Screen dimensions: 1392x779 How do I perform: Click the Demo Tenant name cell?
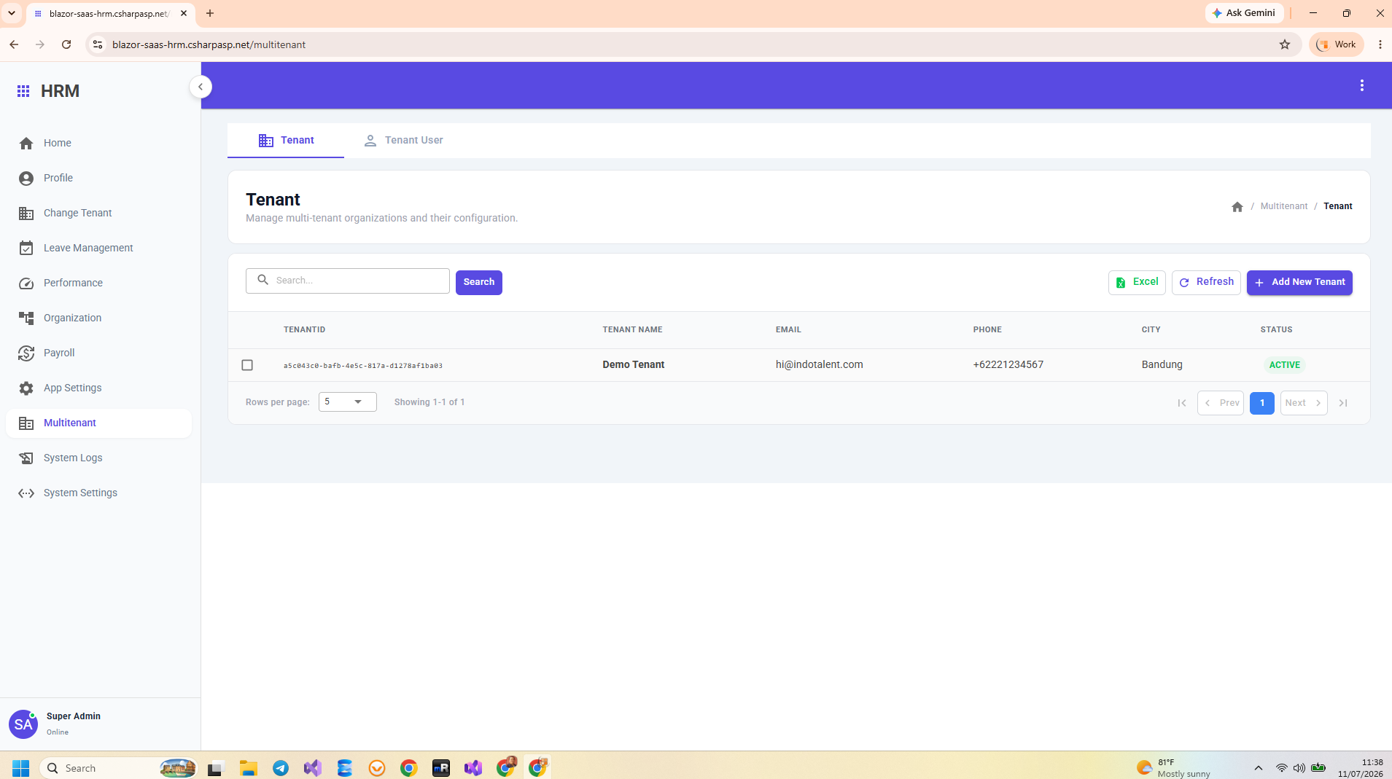pos(633,365)
